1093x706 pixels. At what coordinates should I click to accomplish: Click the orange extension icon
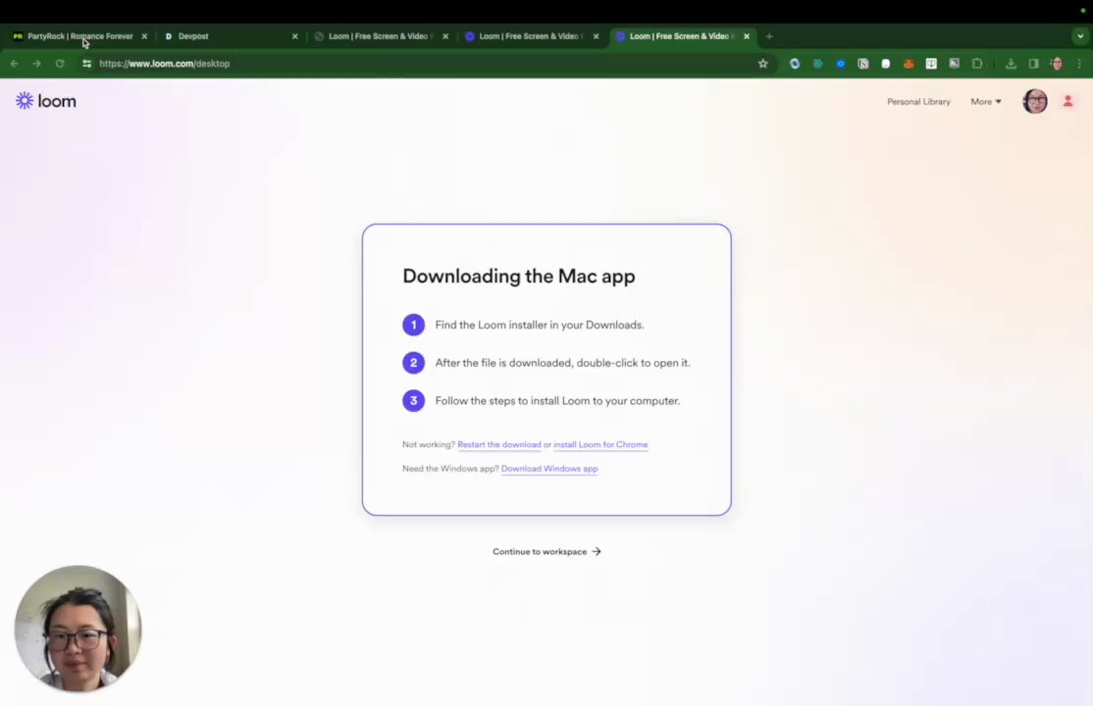pyautogui.click(x=909, y=64)
